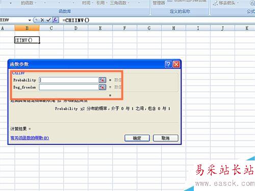The width and height of the screenshot is (255, 191).
Task: Select column E header
Action: [x=100, y=28]
